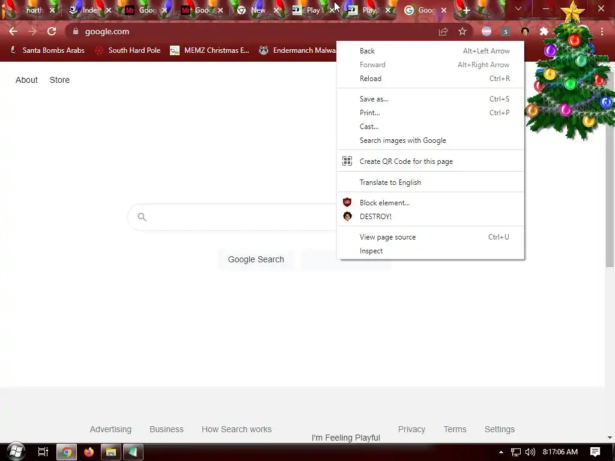
Task: Open the Privacy footer link
Action: click(411, 429)
